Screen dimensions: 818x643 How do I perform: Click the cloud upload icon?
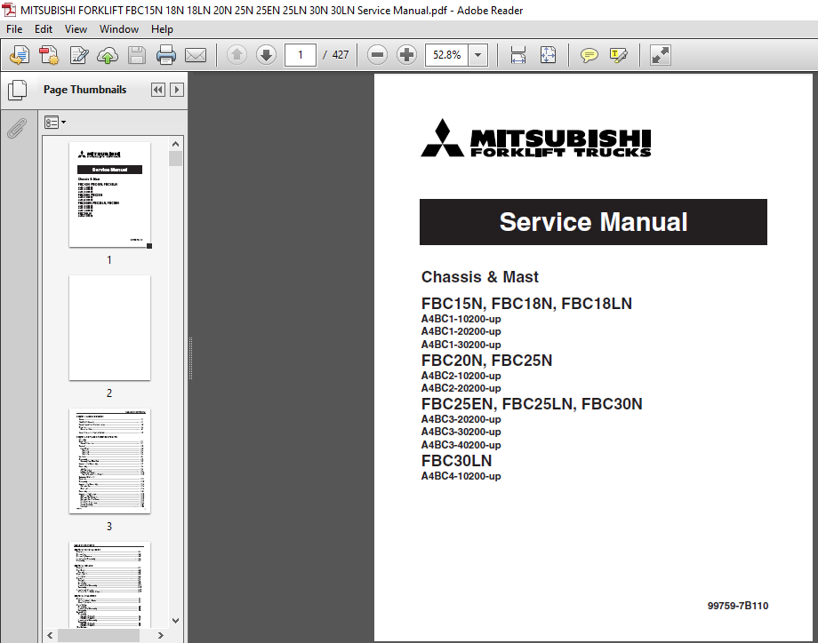click(108, 55)
